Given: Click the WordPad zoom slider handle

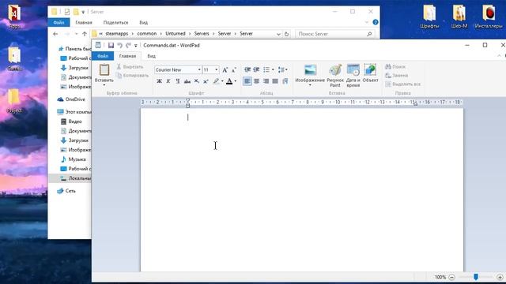Looking at the screenshot, I should (476, 277).
